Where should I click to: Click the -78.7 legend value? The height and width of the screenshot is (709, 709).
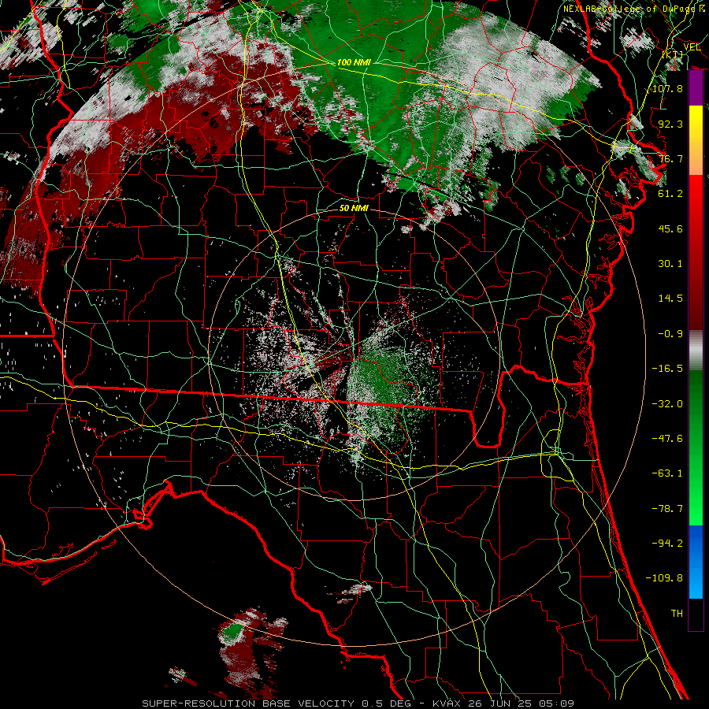click(667, 509)
